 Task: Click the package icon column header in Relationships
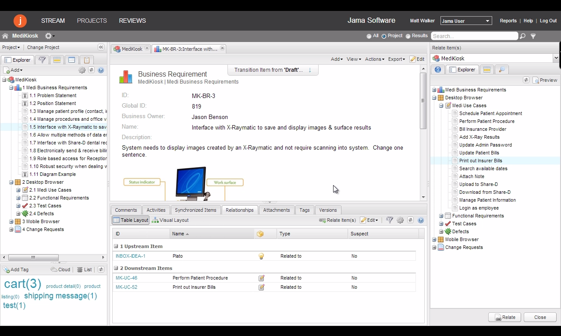pyautogui.click(x=260, y=234)
